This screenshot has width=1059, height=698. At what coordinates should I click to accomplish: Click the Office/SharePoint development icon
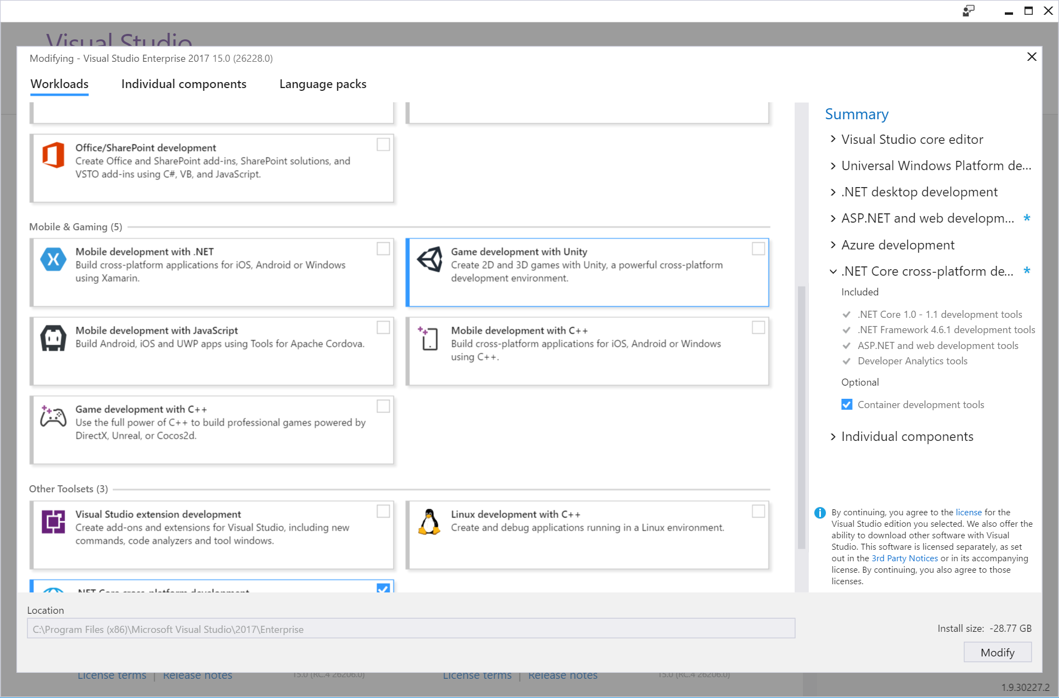tap(54, 155)
